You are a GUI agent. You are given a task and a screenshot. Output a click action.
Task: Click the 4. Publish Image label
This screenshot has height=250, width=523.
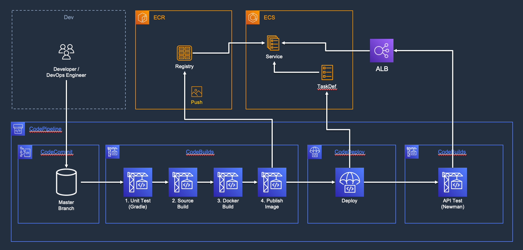(272, 204)
